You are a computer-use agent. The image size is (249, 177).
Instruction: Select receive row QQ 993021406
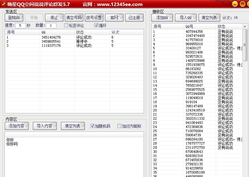[x=197, y=52]
